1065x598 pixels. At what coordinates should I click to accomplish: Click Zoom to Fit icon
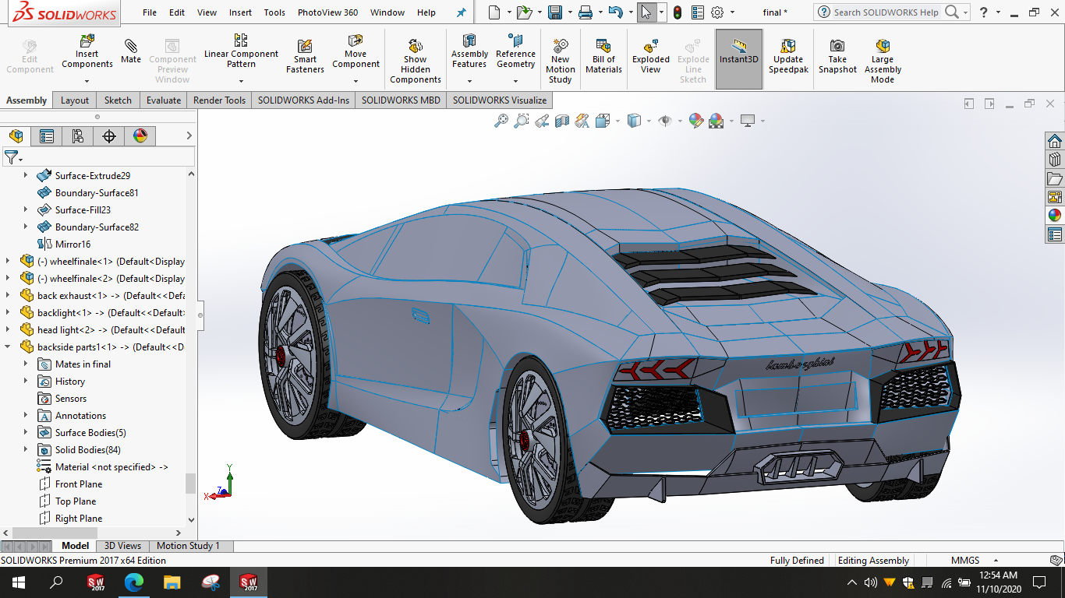tap(501, 121)
